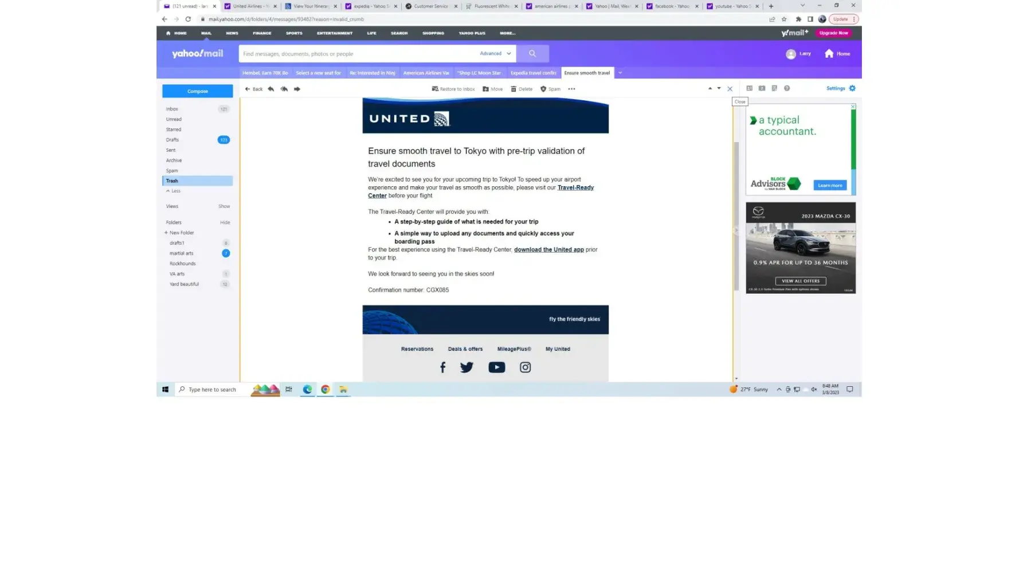Open the Travel-Ready Center link
1019x573 pixels.
(575, 188)
